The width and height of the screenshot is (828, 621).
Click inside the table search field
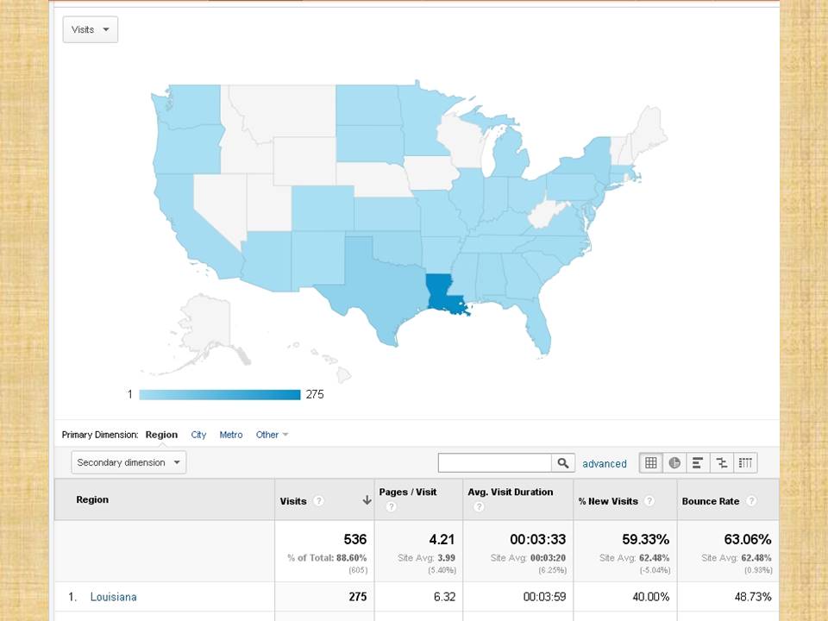494,463
